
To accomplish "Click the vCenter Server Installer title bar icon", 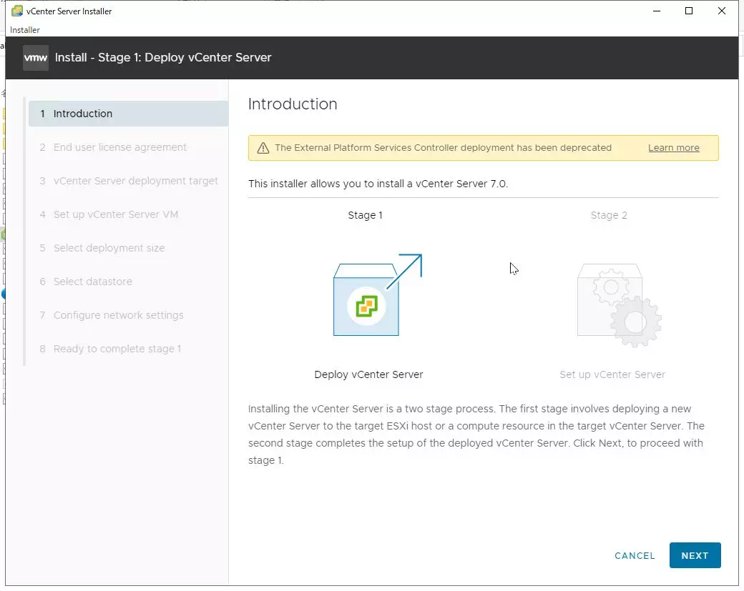I will tap(17, 11).
